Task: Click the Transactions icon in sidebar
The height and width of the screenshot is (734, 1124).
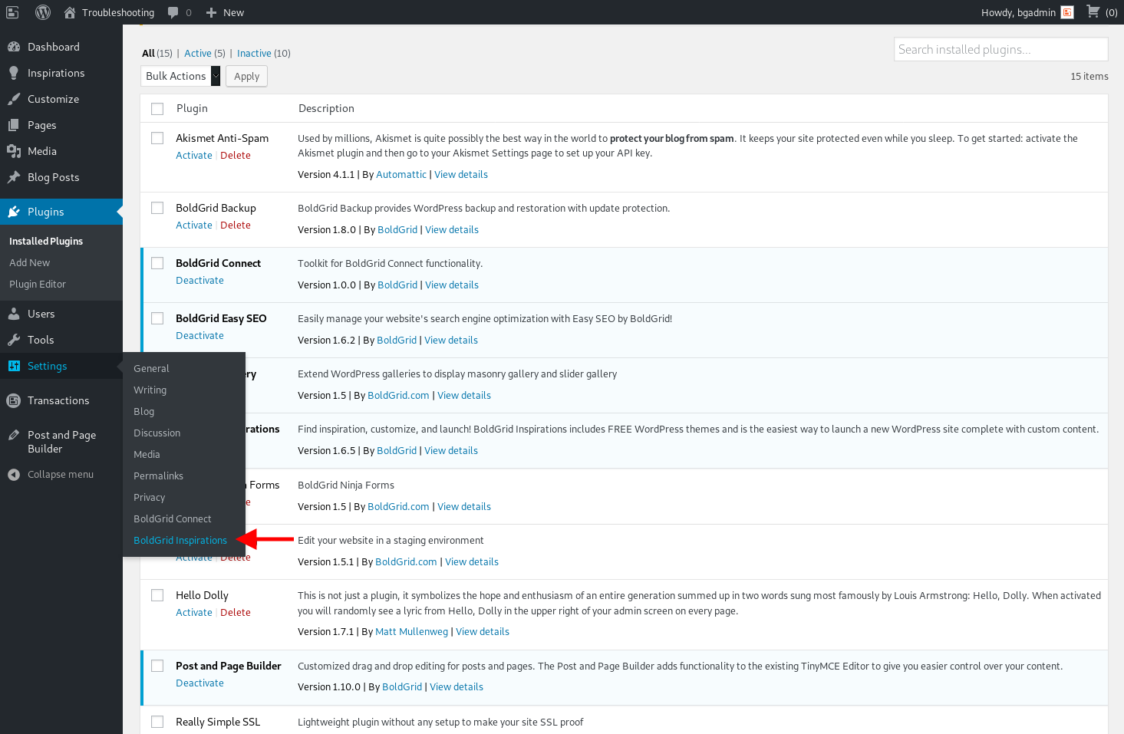Action: pos(14,400)
